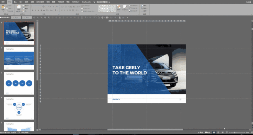Start Slide Show from status bar icon
The width and height of the screenshot is (253, 135).
(227, 133)
